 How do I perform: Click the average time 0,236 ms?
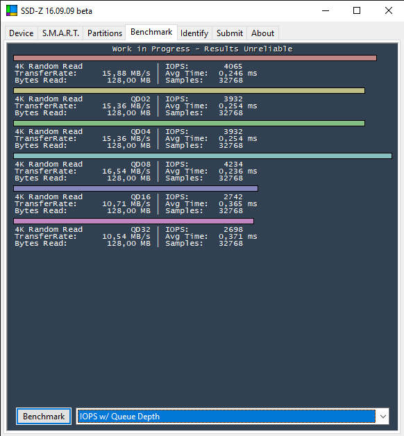click(x=237, y=171)
